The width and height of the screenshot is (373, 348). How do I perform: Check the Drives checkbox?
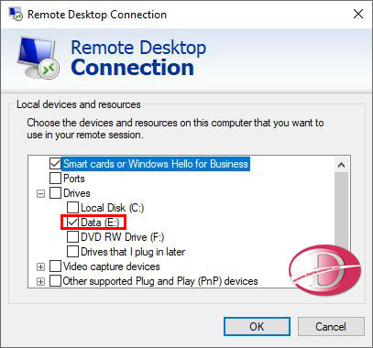(x=55, y=193)
